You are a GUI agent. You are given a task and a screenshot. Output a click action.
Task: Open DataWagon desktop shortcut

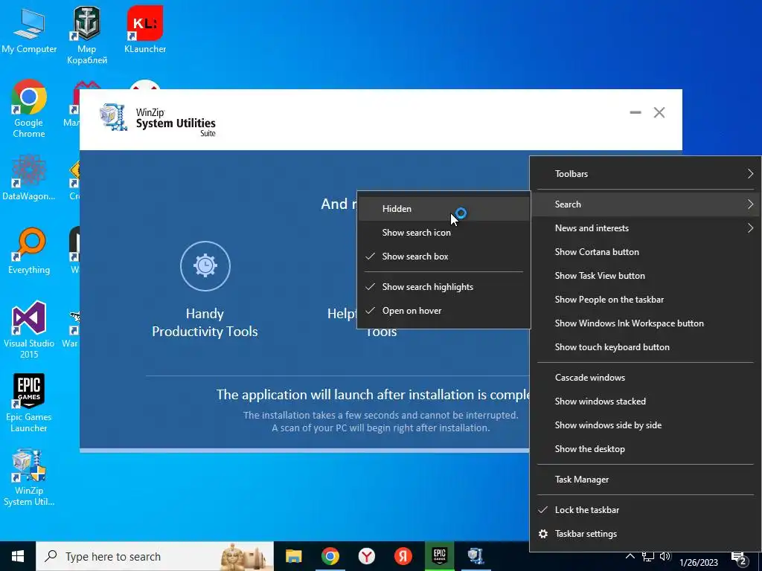[x=29, y=177]
